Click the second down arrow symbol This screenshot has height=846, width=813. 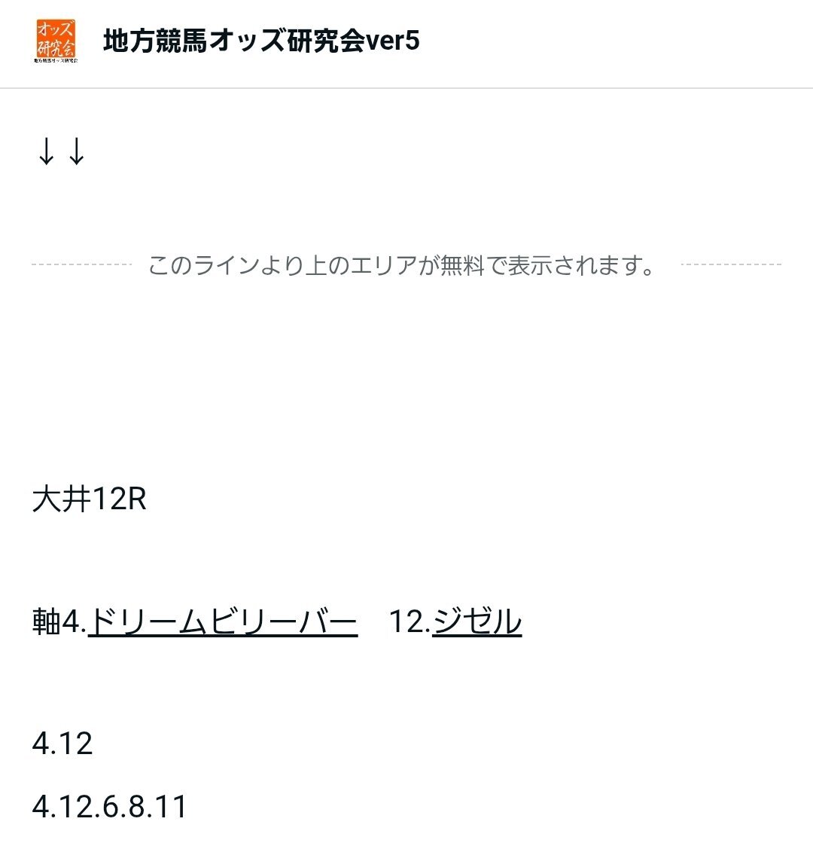(77, 151)
